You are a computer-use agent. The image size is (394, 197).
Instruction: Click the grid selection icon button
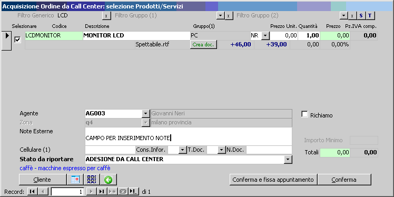(92, 180)
